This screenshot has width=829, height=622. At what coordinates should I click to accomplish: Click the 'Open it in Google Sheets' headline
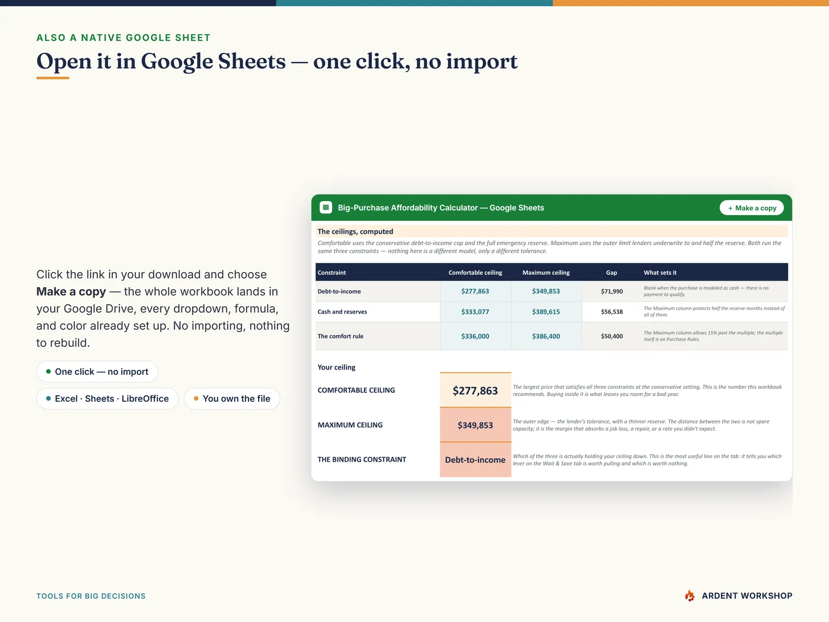coord(277,61)
